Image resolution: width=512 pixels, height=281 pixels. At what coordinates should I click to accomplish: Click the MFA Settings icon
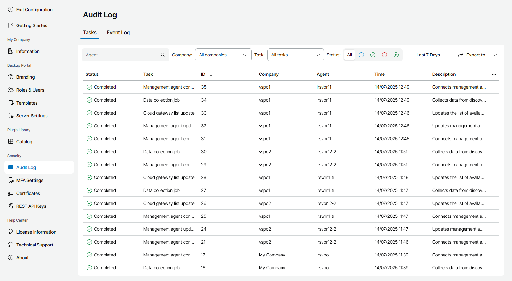(x=11, y=180)
